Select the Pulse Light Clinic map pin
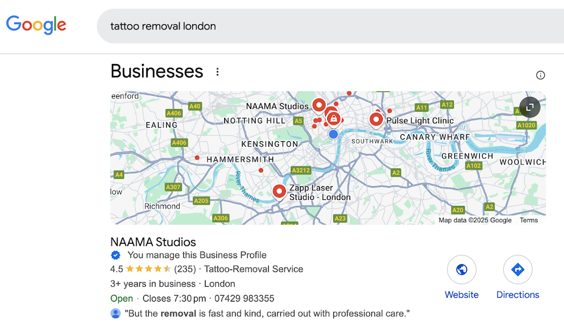 pos(376,119)
